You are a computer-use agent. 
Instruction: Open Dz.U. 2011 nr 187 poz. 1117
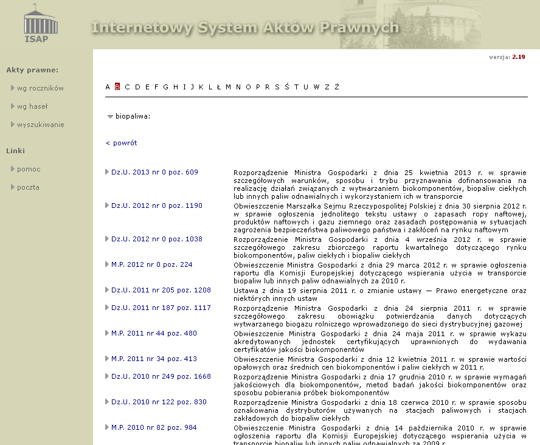(x=161, y=308)
